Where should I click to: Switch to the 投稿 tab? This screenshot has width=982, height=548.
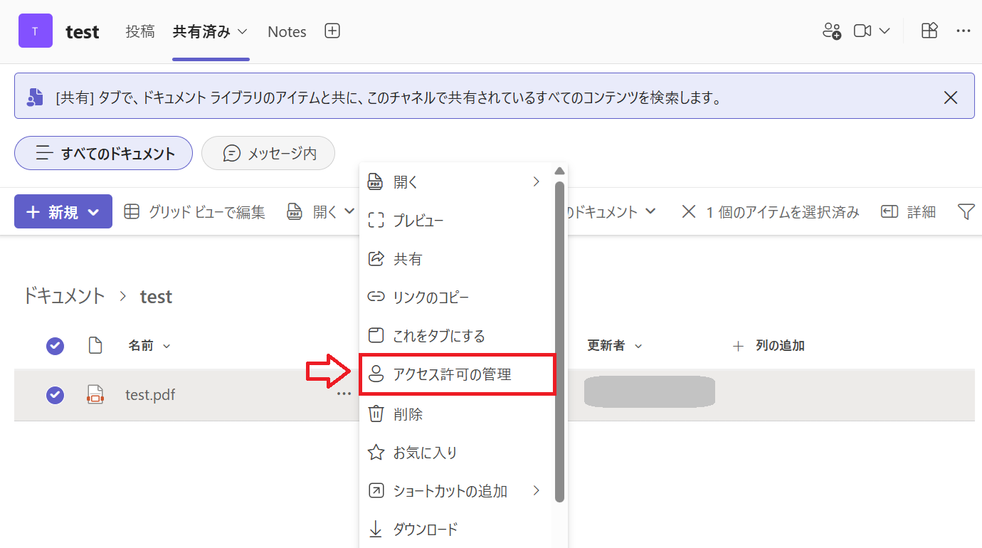[140, 31]
